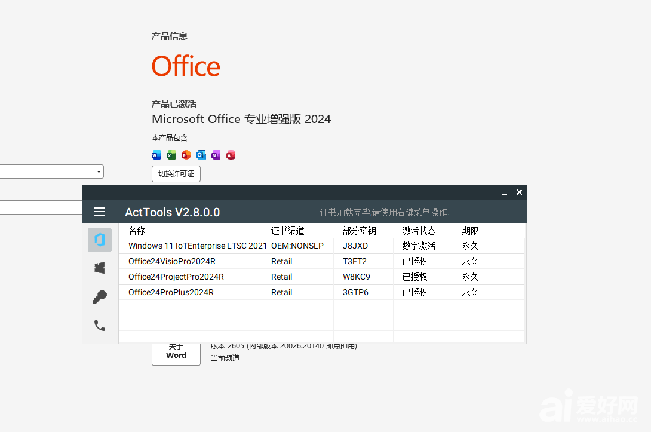Close the ActTools window
The height and width of the screenshot is (432, 651).
[x=519, y=192]
